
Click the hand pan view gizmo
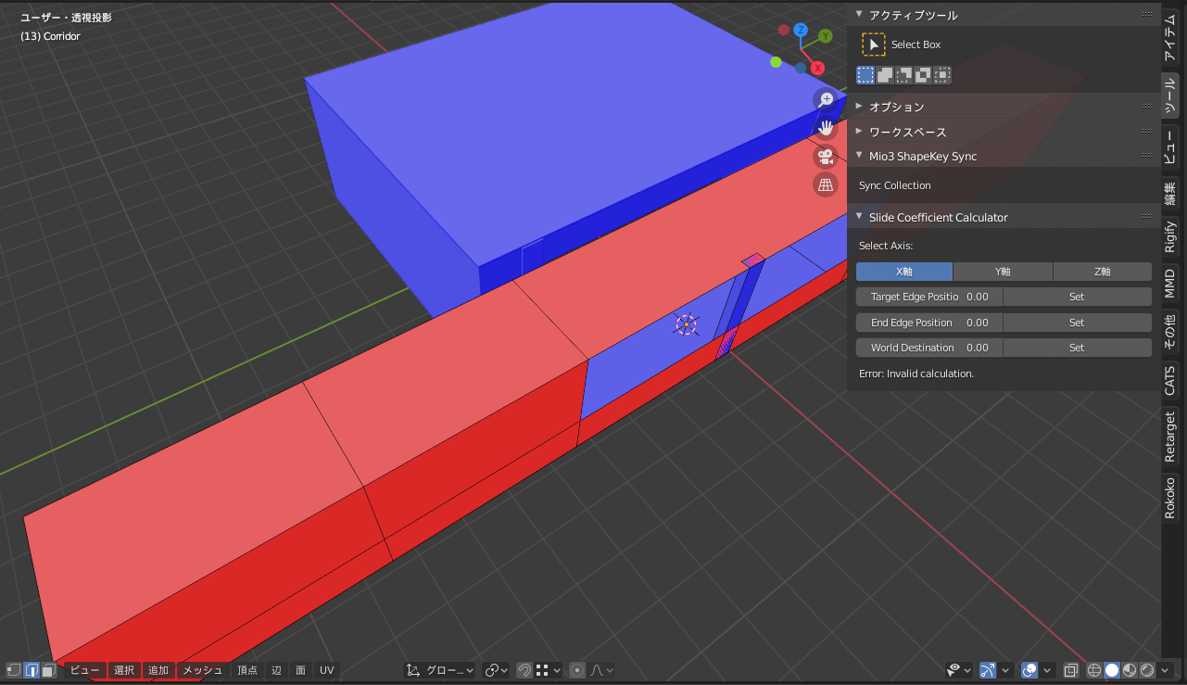point(826,128)
